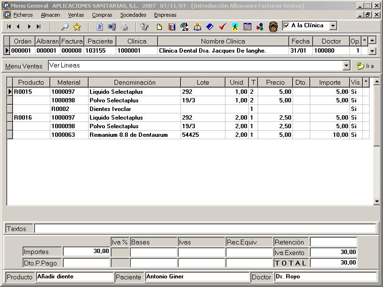Click the Producto field showing Añadir diente
Screen dimensions: 383x287
(x=75, y=277)
